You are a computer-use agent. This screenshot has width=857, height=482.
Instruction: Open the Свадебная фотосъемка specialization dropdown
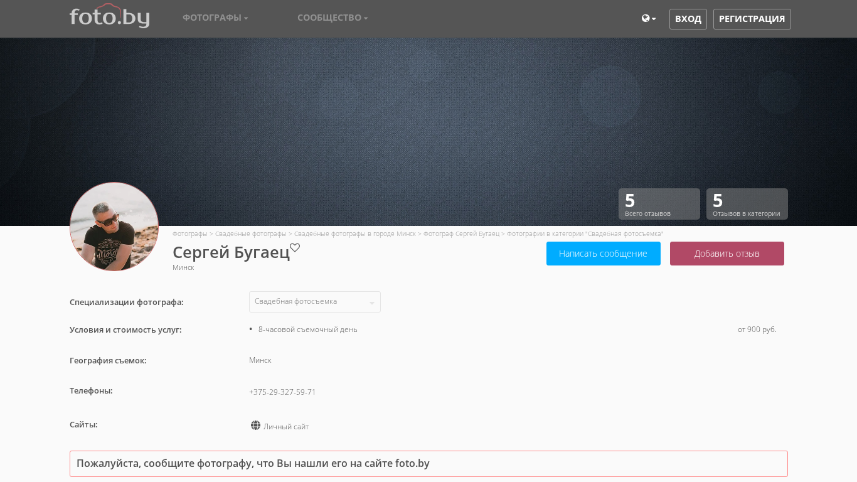314,302
